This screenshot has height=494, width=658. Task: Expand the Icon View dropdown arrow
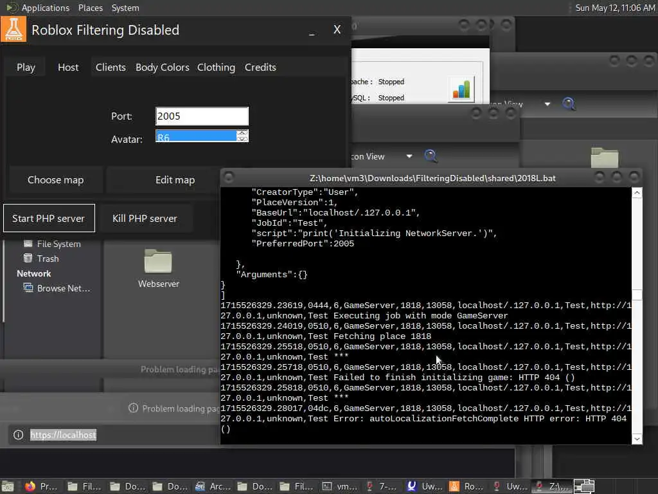point(409,156)
